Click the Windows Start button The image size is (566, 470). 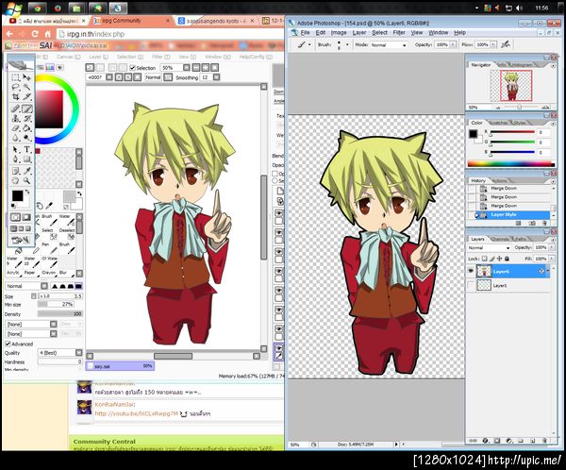tap(14, 8)
